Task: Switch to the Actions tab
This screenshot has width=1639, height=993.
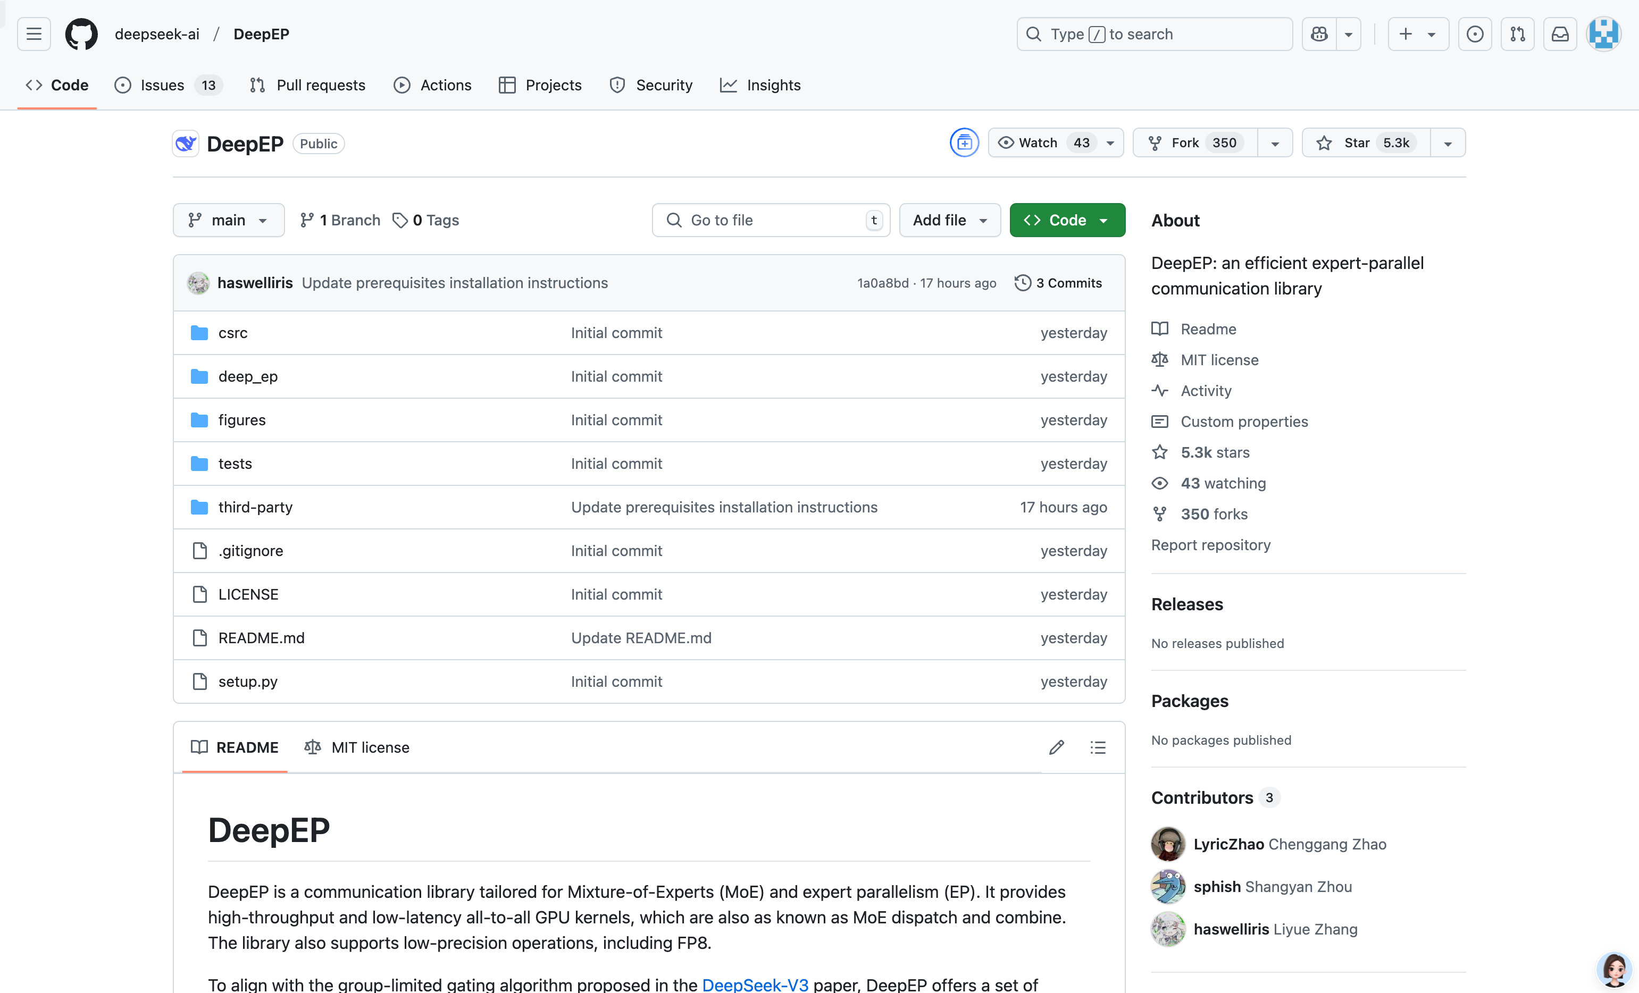Action: pos(432,85)
